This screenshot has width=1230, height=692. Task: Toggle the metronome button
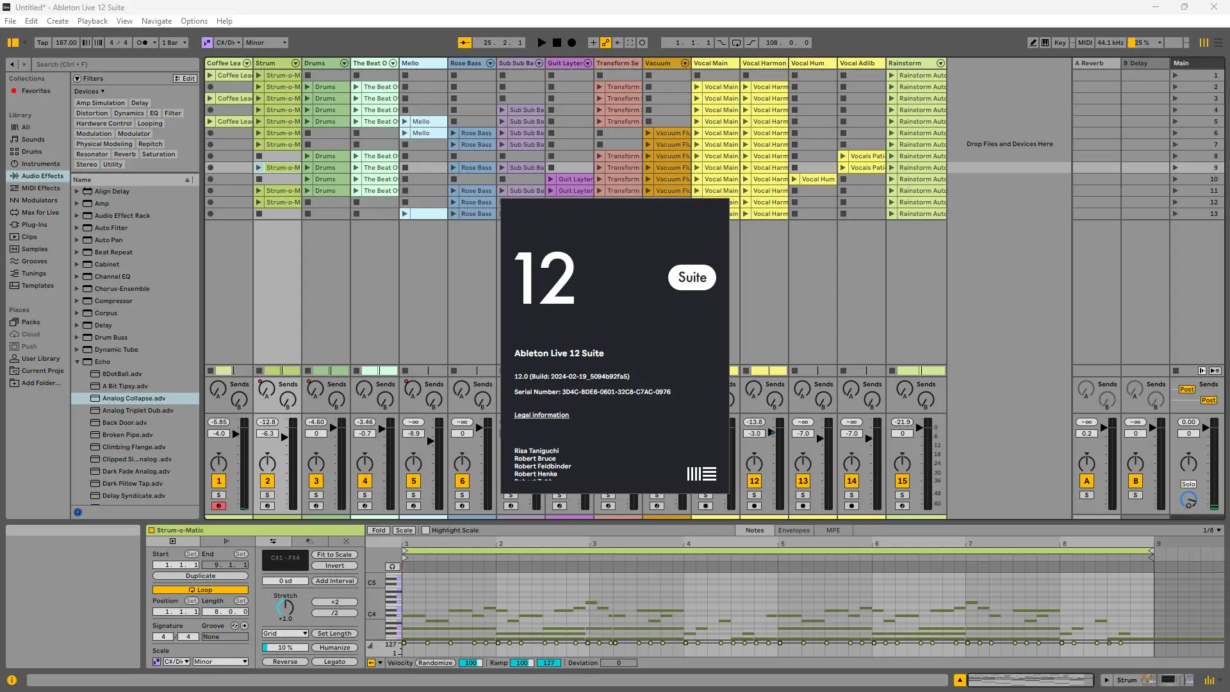(143, 43)
